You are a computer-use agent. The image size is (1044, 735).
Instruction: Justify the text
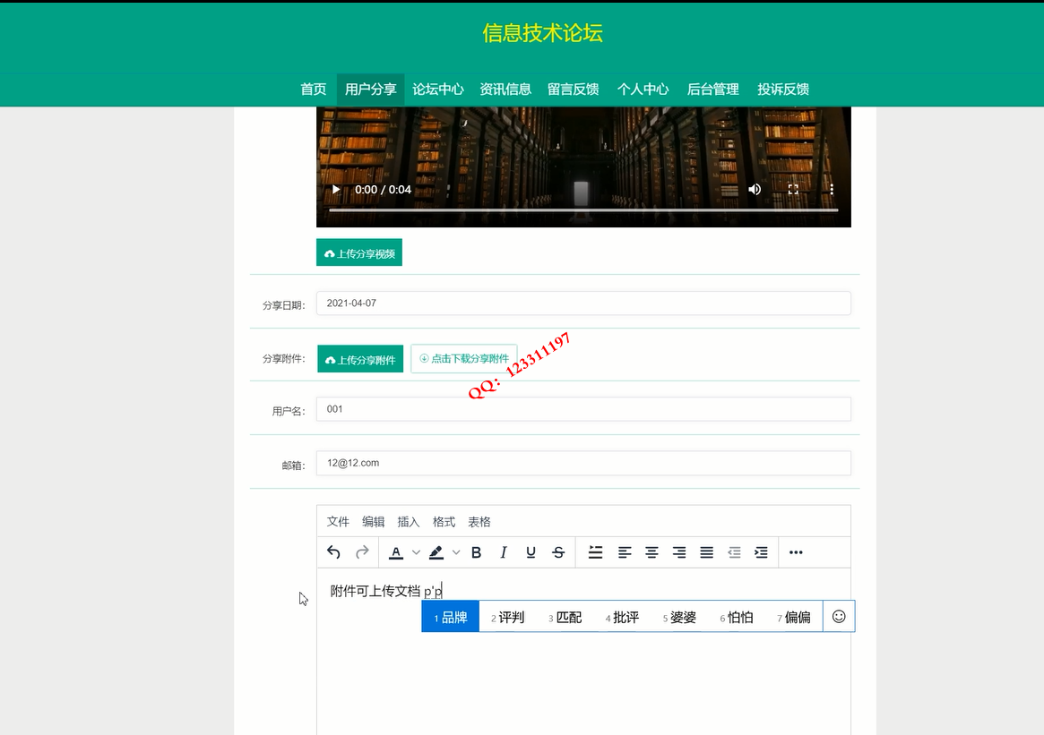click(706, 552)
